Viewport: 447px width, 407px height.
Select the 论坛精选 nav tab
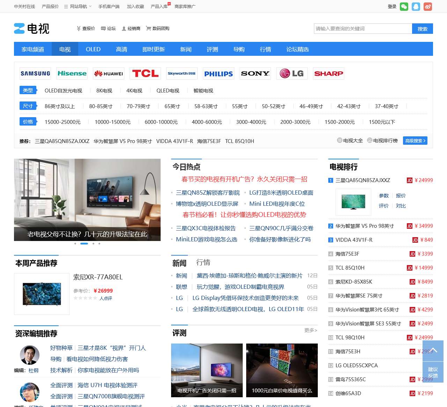298,49
